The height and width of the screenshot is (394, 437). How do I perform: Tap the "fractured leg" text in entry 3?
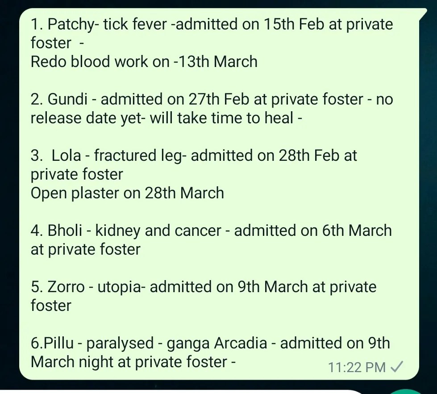coord(139,155)
